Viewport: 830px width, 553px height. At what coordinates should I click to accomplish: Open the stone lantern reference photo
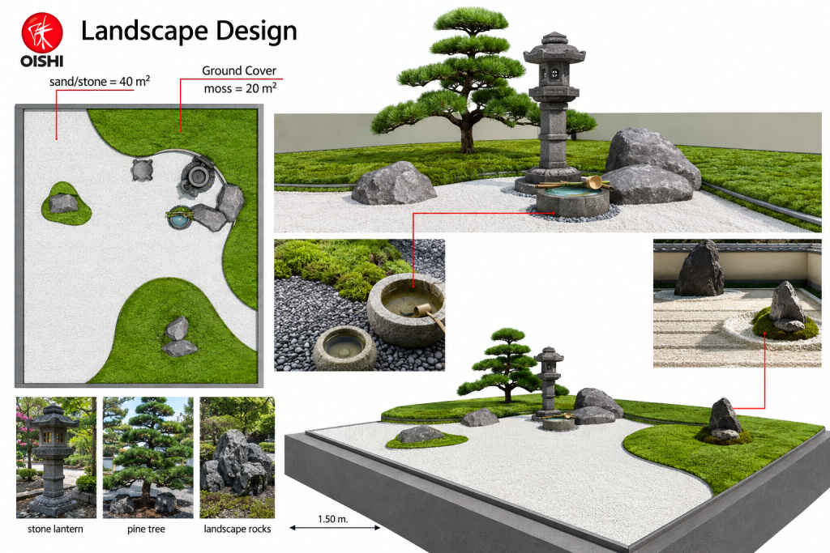click(56, 457)
